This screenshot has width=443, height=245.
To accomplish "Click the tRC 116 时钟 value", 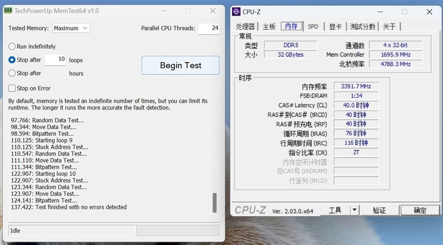I will 356,143.
